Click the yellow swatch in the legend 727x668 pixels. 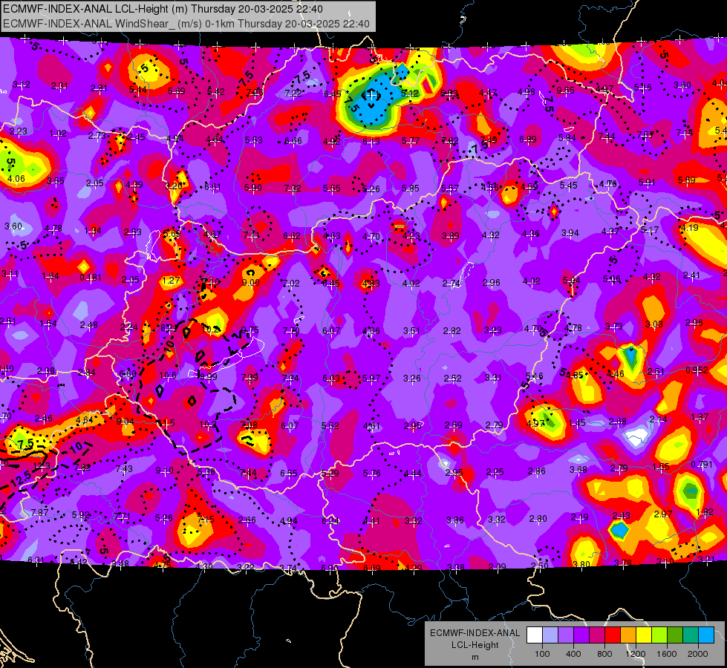click(644, 635)
